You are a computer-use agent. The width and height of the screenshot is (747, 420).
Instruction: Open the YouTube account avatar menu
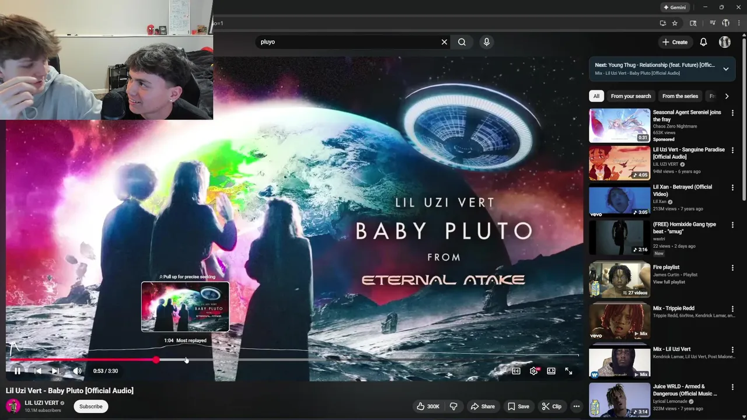coord(725,42)
